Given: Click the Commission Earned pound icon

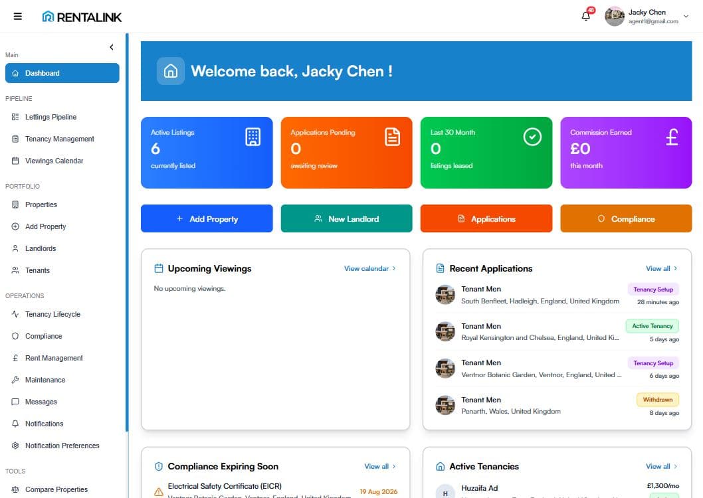Looking at the screenshot, I should click(672, 137).
